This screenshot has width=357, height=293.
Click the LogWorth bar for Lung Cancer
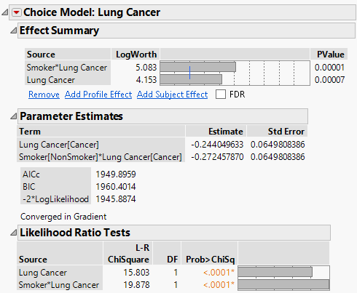[x=191, y=79]
